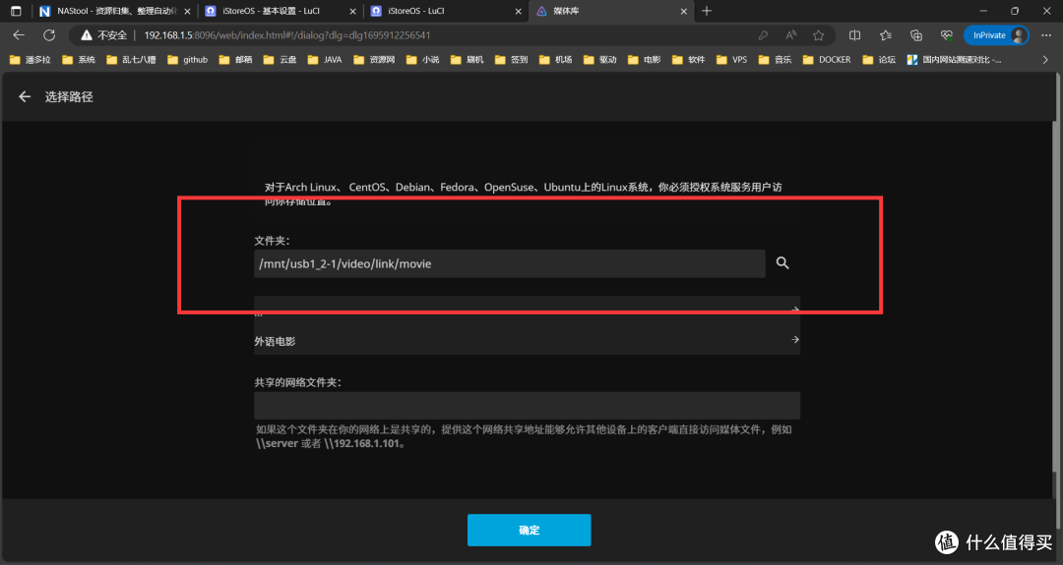
Task: Open the 小说 bookmark folder
Action: (423, 60)
